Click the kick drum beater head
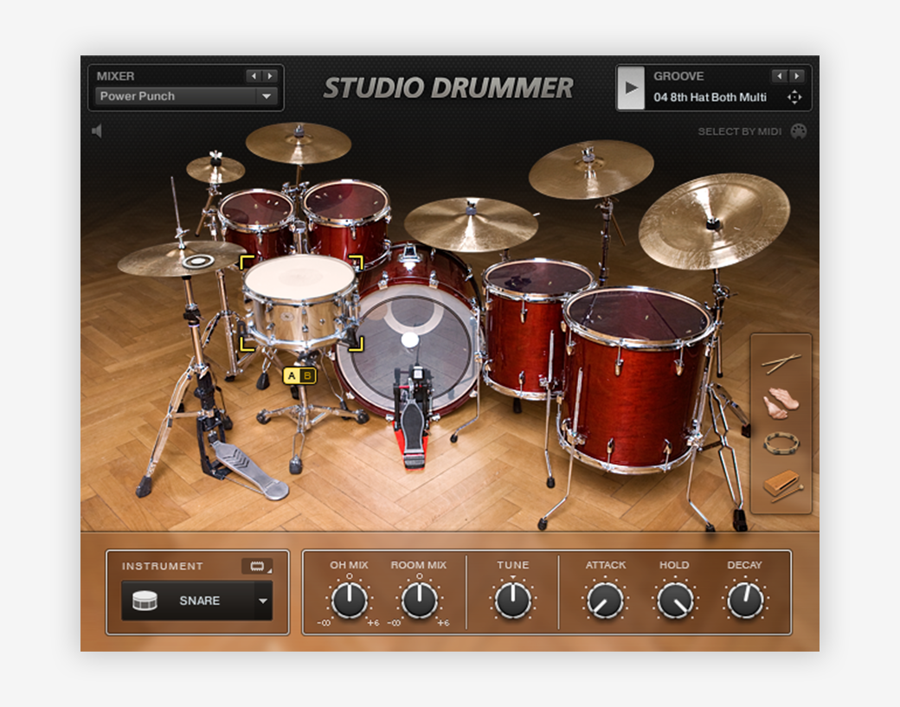 point(410,340)
